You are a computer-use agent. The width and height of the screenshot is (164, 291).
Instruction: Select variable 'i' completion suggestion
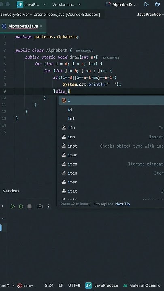[x=111, y=100]
